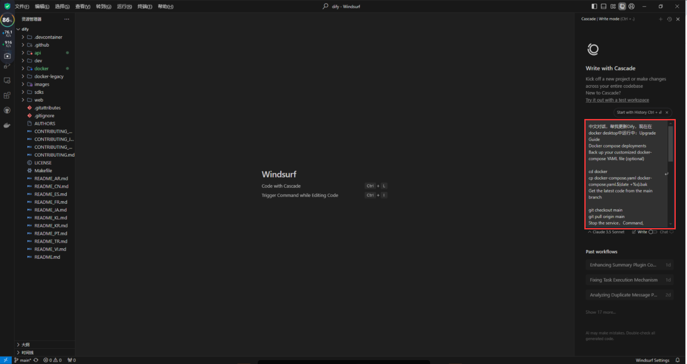Viewport: 687px width, 364px height.
Task: View Cascade conversation history clock icon
Action: (x=669, y=19)
